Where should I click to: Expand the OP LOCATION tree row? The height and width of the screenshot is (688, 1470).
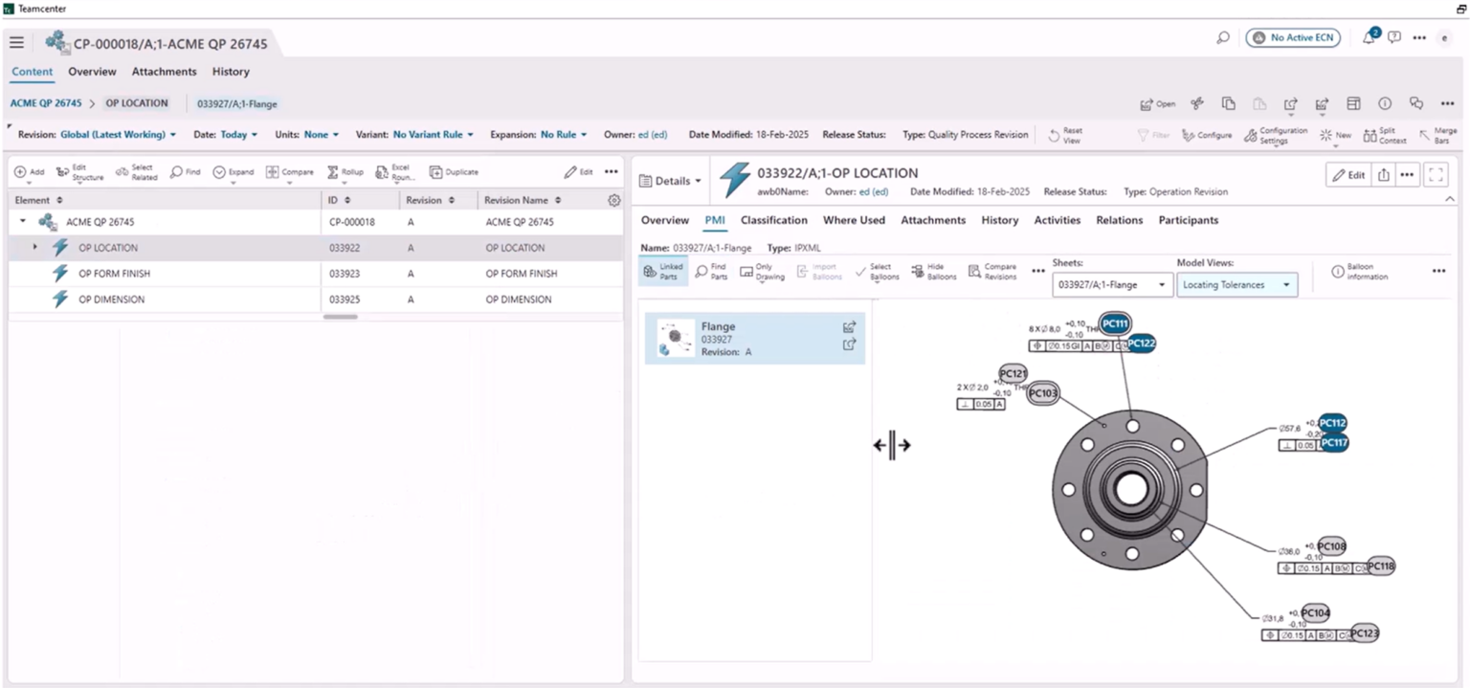point(36,247)
